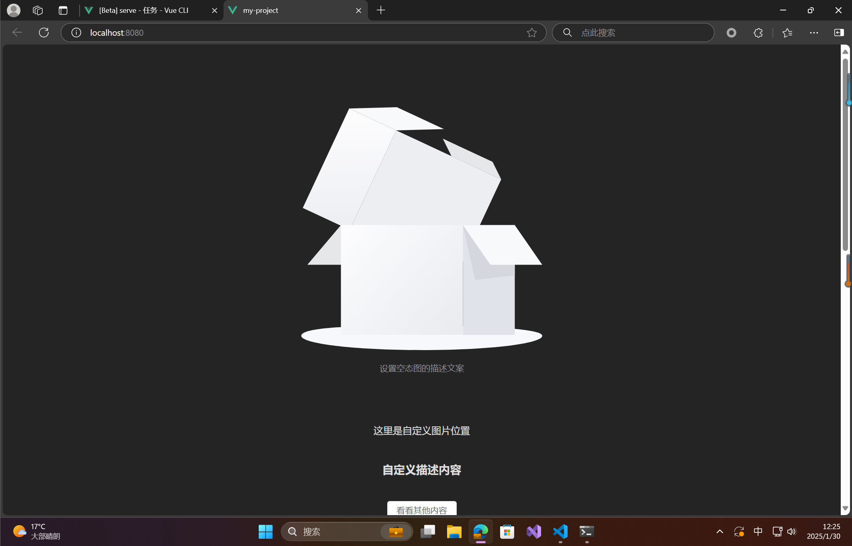Open File Explorer from the taskbar

[x=454, y=532]
